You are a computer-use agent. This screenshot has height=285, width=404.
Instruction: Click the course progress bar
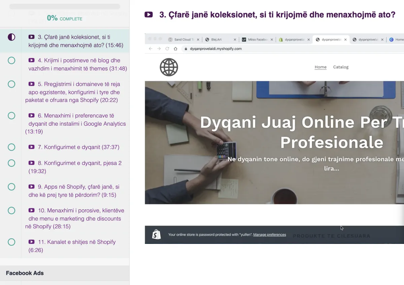[x=65, y=6]
